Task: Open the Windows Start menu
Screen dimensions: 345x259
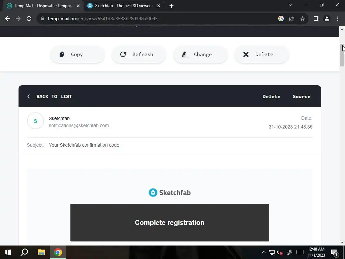Action: (8, 252)
